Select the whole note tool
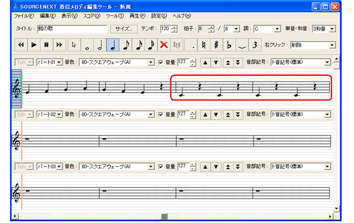Image resolution: width=354 pixels, height=223 pixels. coord(87,45)
